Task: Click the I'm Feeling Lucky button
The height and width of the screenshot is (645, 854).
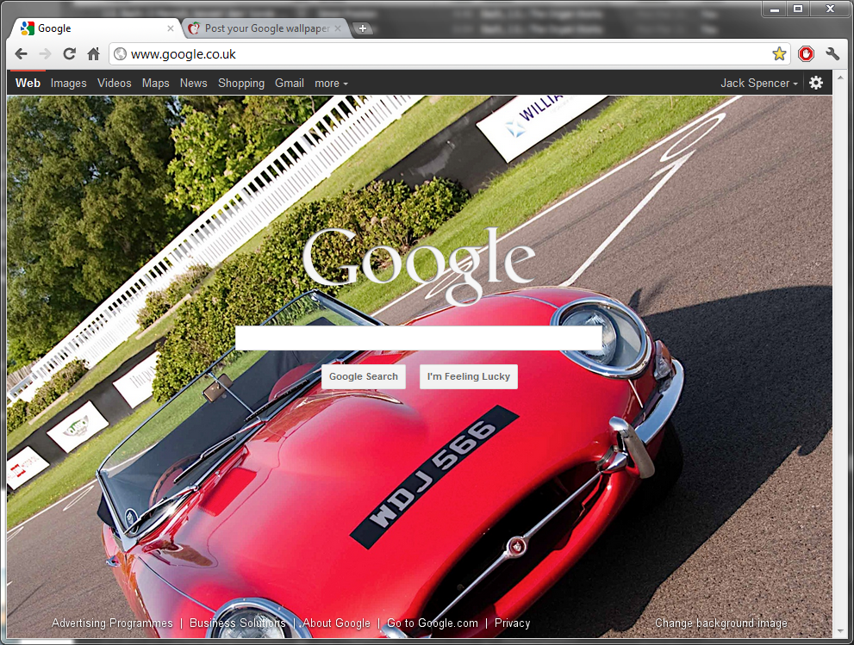Action: 469,376
